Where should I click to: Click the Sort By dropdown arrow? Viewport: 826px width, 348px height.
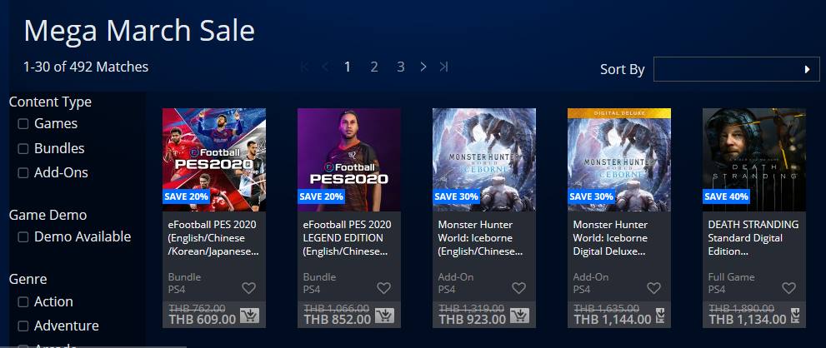[807, 69]
